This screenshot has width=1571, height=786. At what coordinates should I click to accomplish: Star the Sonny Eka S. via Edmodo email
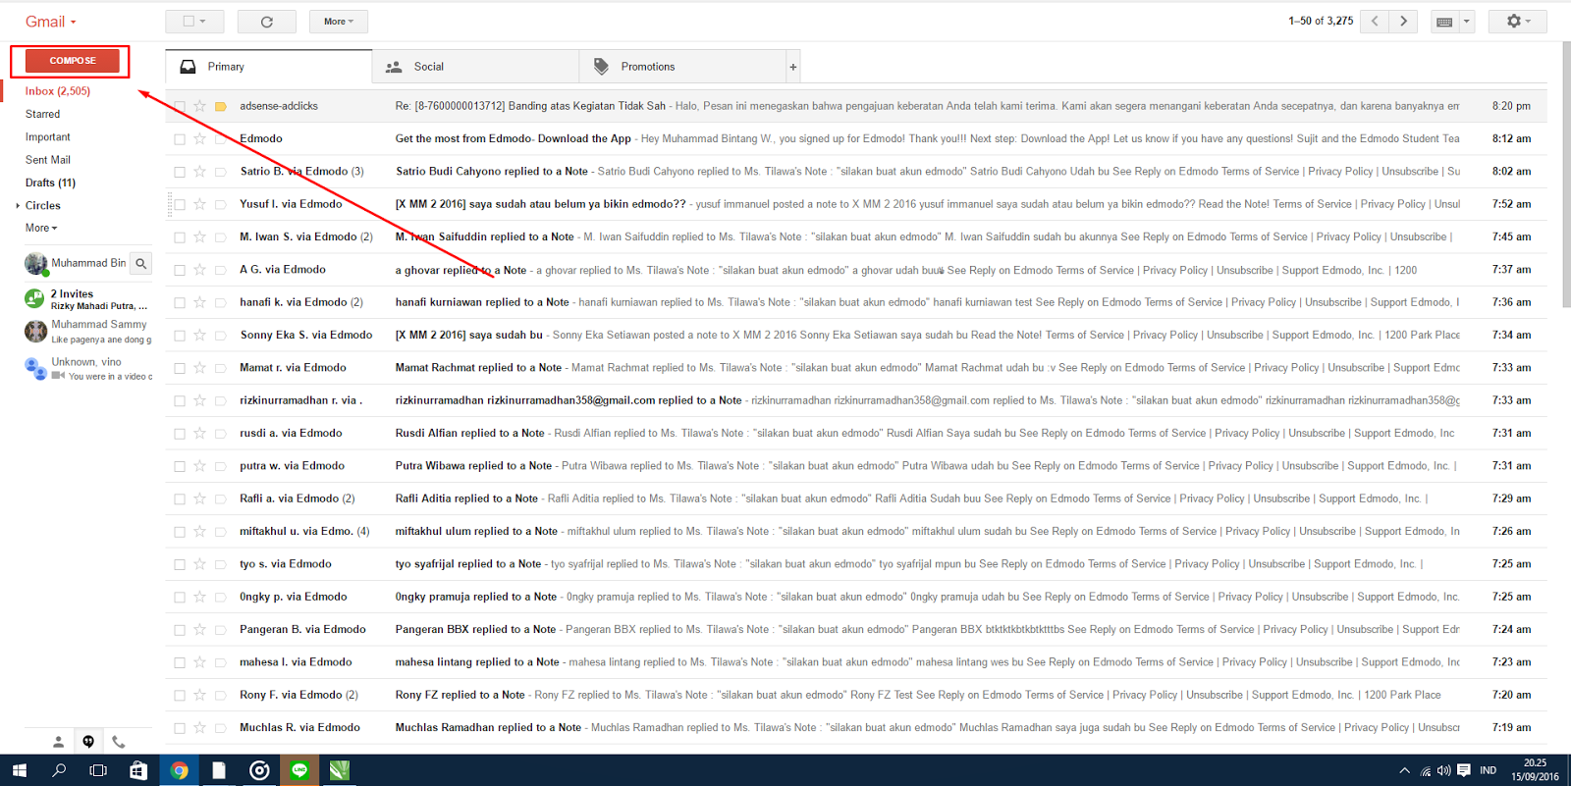pos(199,335)
